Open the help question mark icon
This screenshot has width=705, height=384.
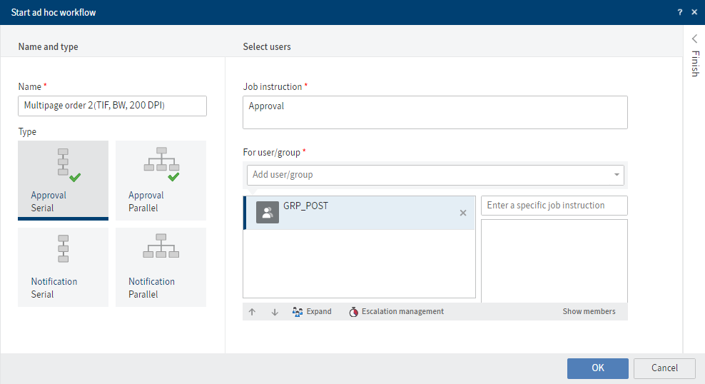pos(679,13)
